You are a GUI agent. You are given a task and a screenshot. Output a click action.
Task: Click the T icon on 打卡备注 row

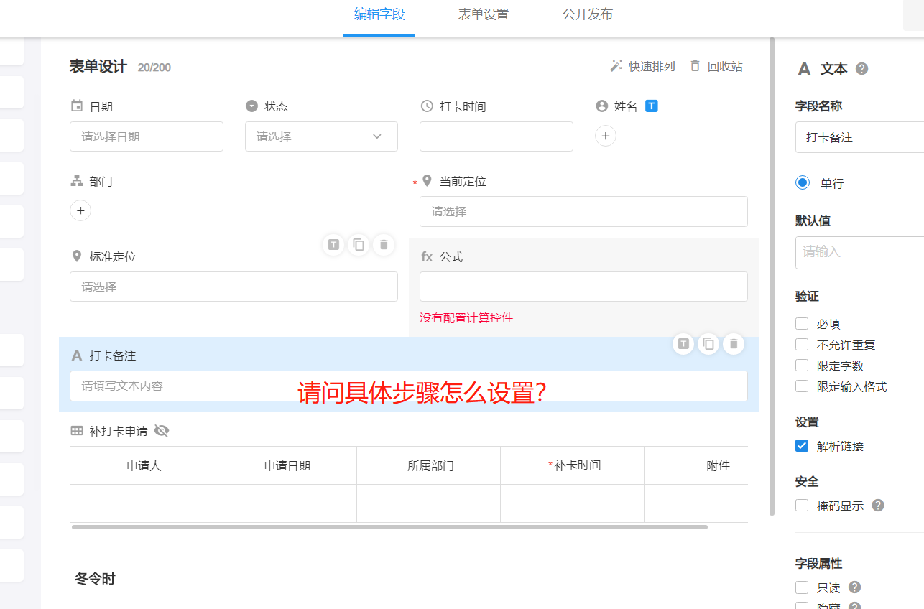[x=683, y=344]
